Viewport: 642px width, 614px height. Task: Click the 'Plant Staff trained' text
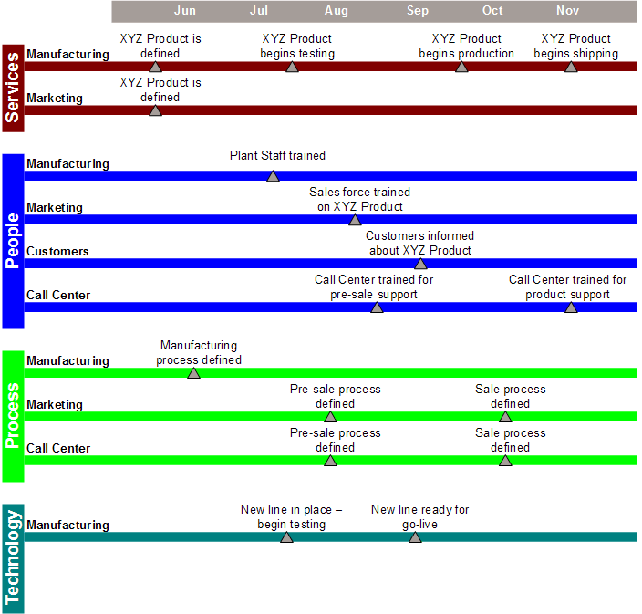coord(277,156)
